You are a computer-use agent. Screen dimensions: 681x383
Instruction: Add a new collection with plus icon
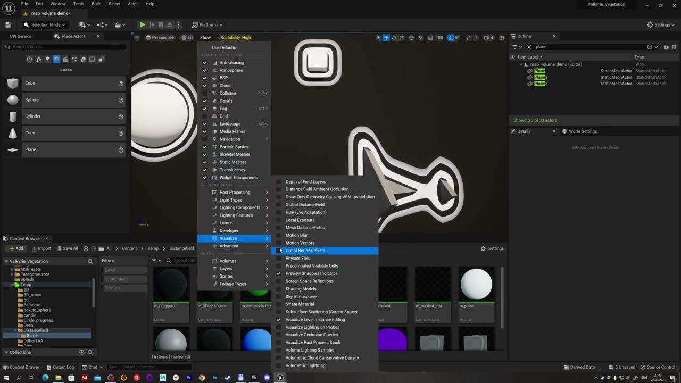[x=82, y=352]
